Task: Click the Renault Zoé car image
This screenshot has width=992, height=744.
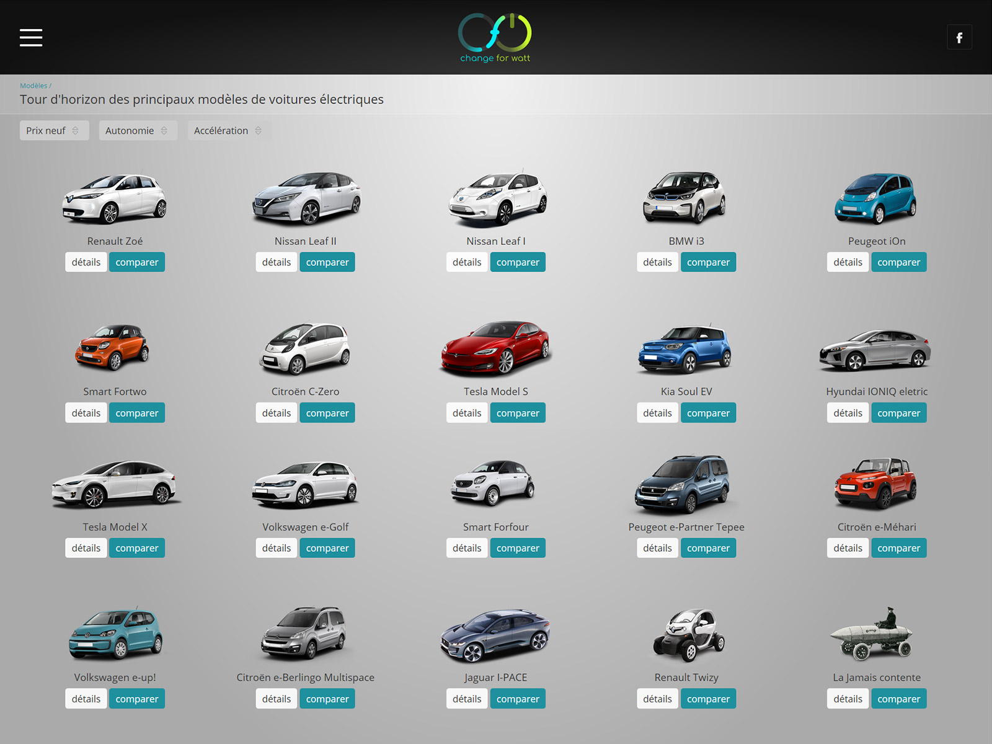Action: point(115,198)
